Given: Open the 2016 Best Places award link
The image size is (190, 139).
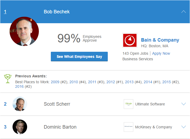Looking at the screenshot, I should pyautogui.click(x=19, y=87).
